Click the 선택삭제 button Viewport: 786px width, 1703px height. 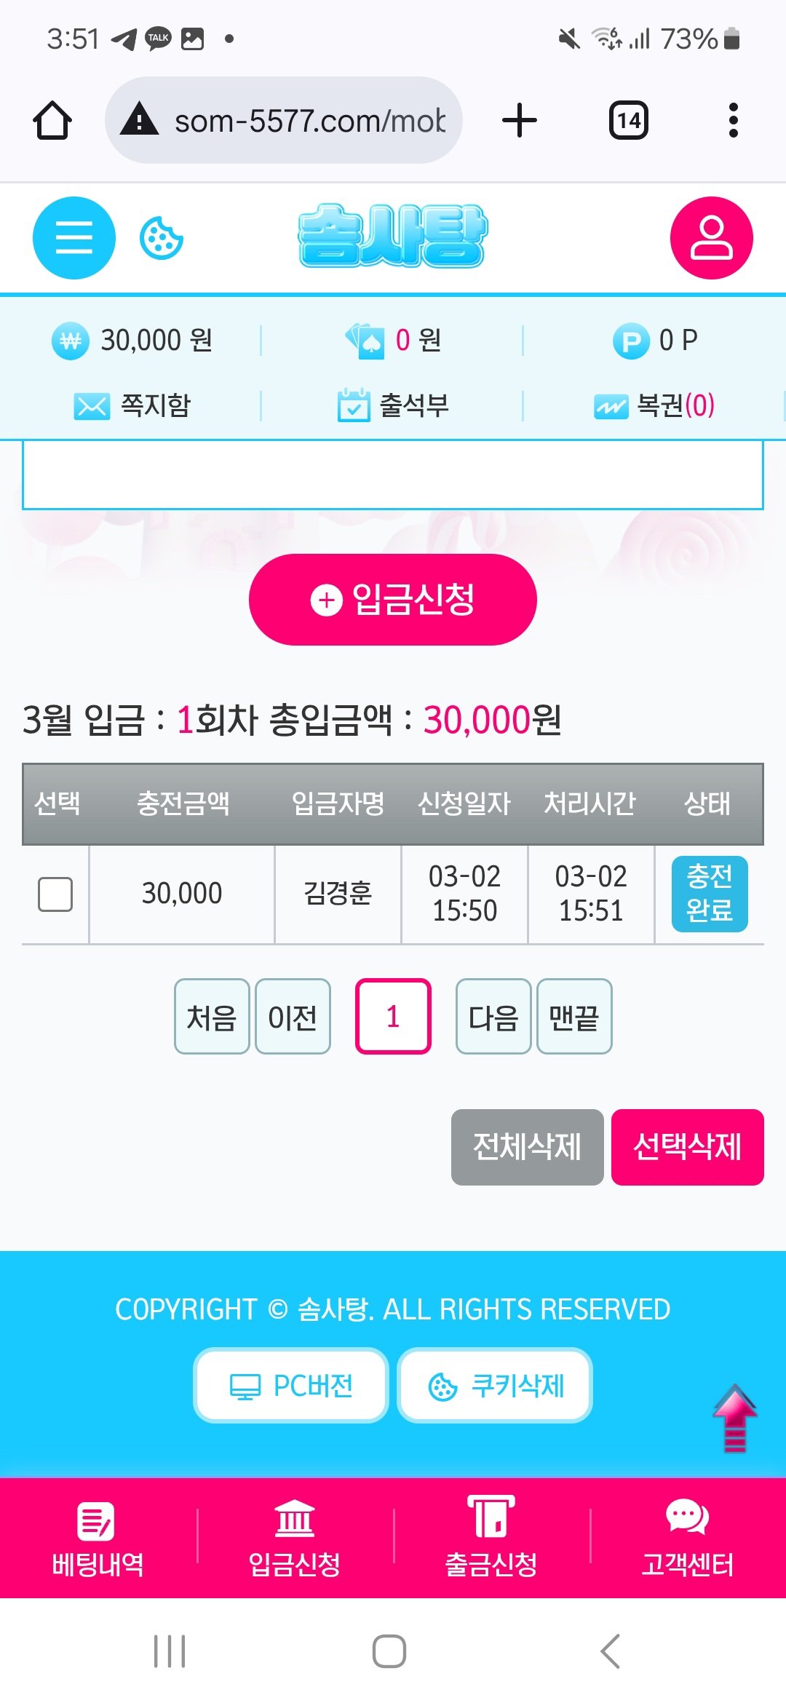pos(687,1147)
